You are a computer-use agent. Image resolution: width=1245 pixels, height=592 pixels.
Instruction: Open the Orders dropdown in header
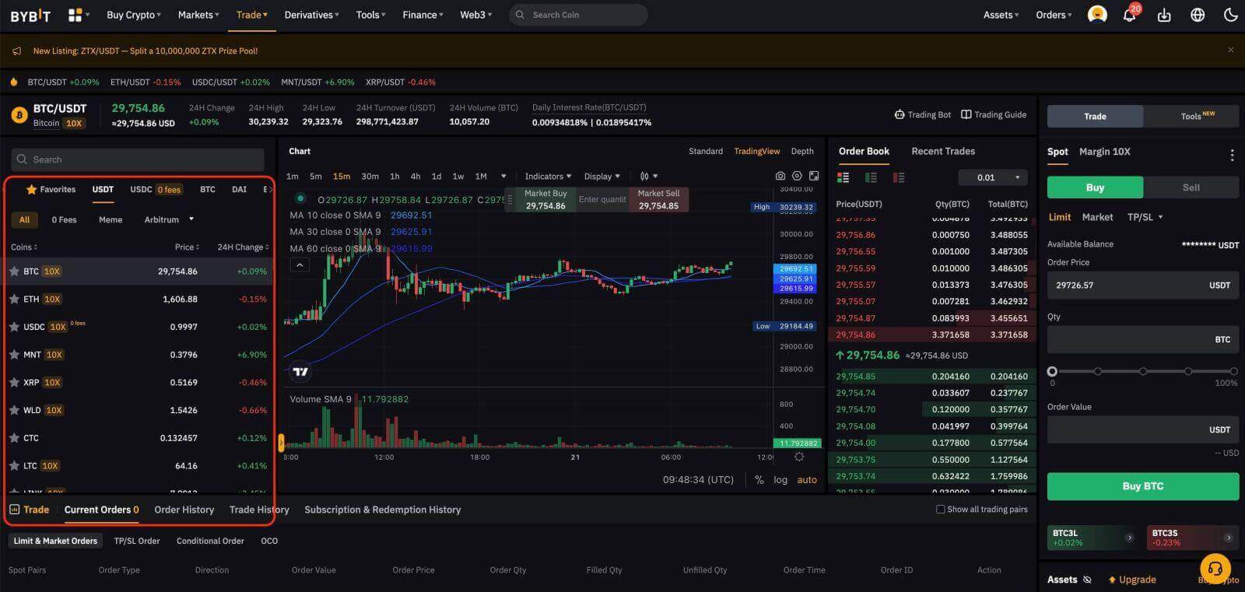pyautogui.click(x=1054, y=15)
